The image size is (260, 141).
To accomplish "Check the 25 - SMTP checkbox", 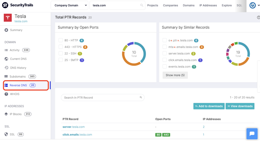I will 61,60.
